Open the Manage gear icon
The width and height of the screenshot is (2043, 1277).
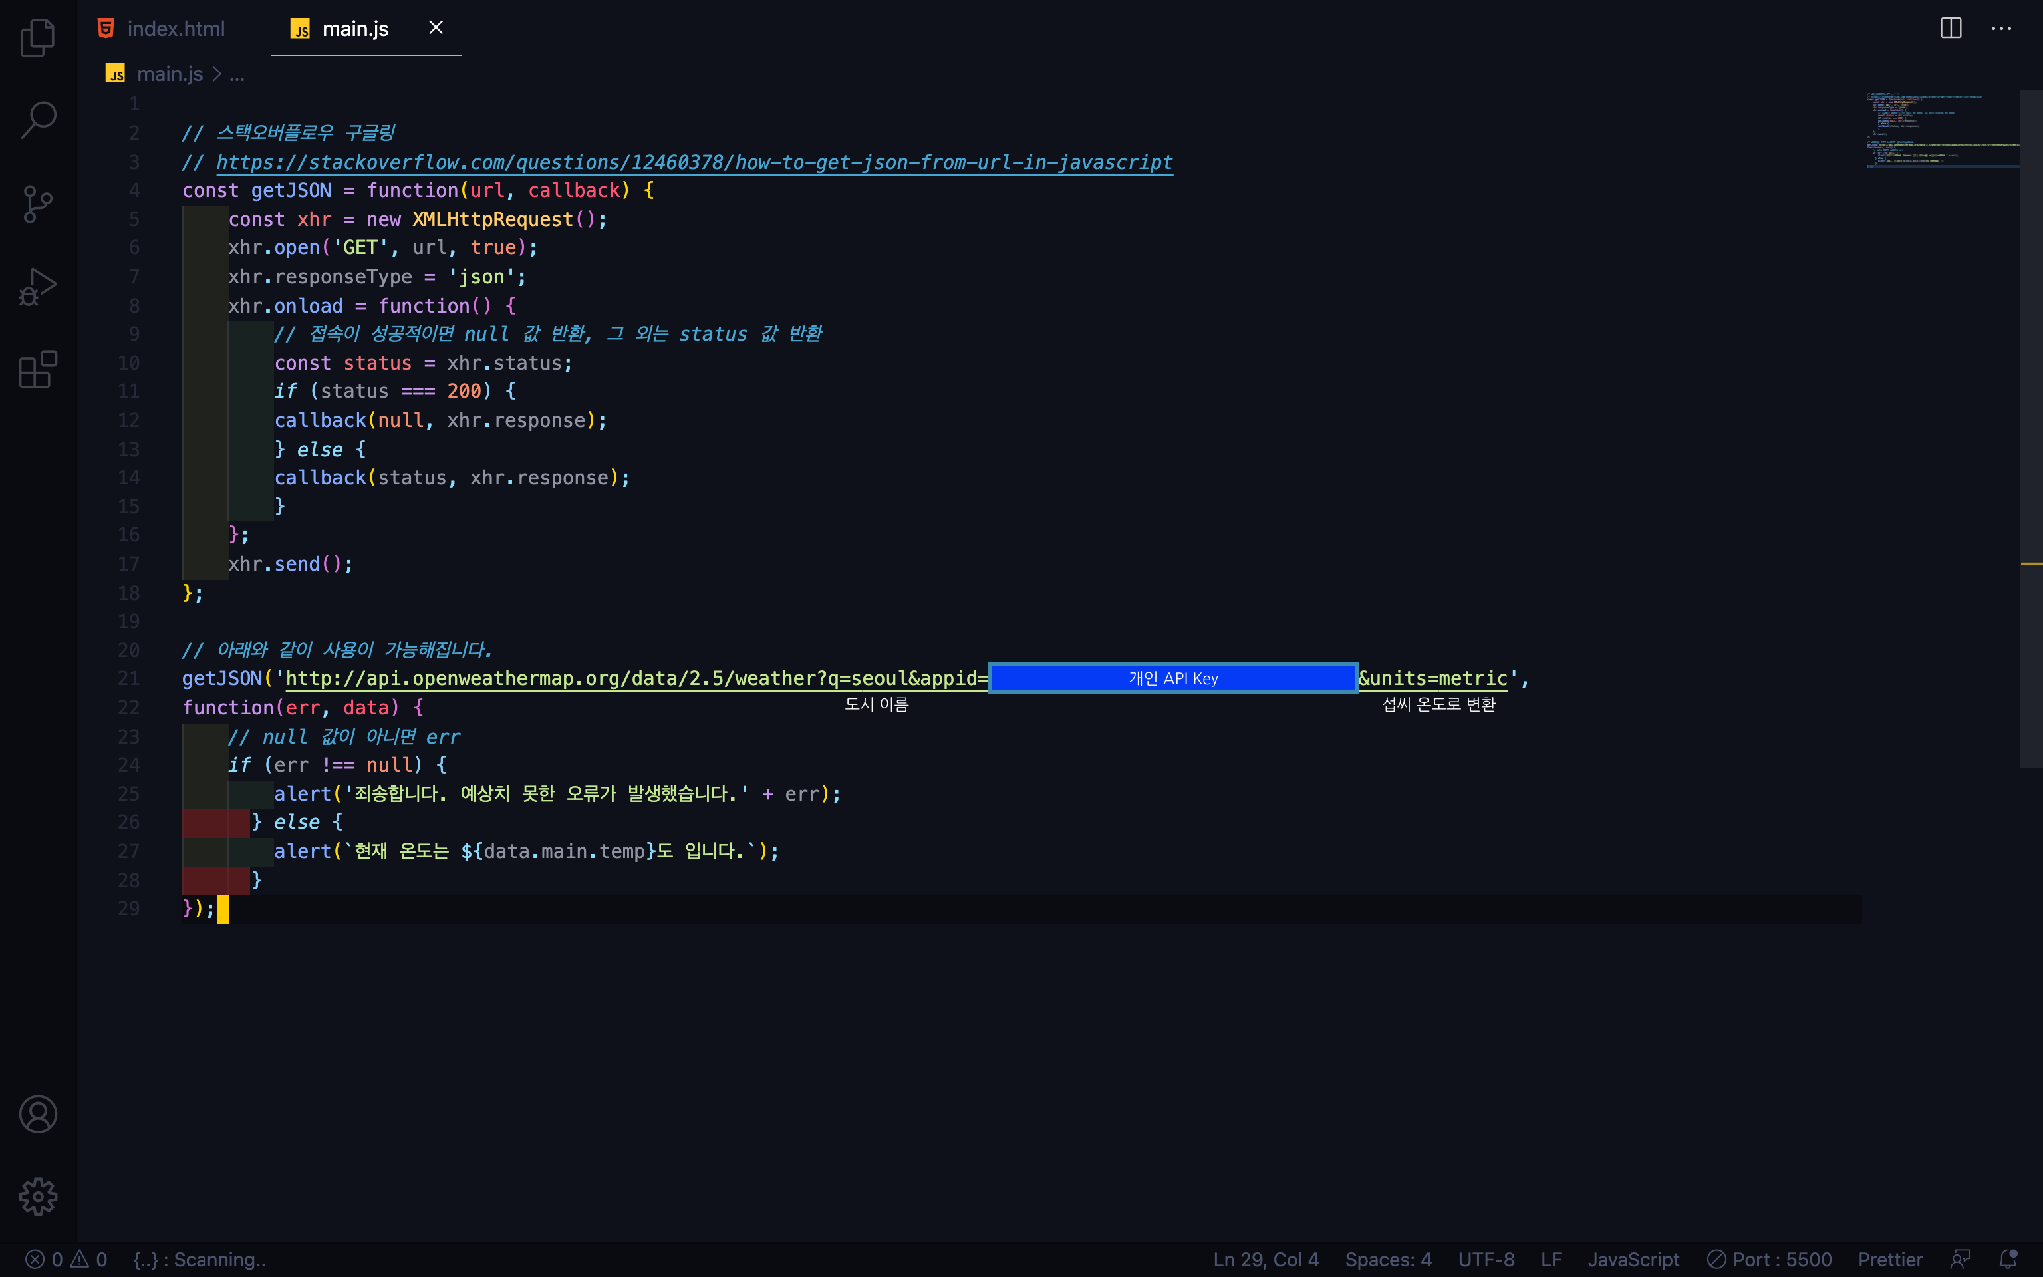37,1197
